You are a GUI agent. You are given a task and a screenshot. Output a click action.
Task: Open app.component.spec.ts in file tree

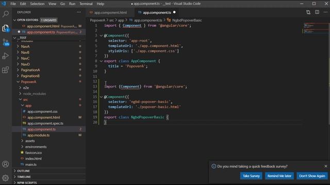point(45,123)
